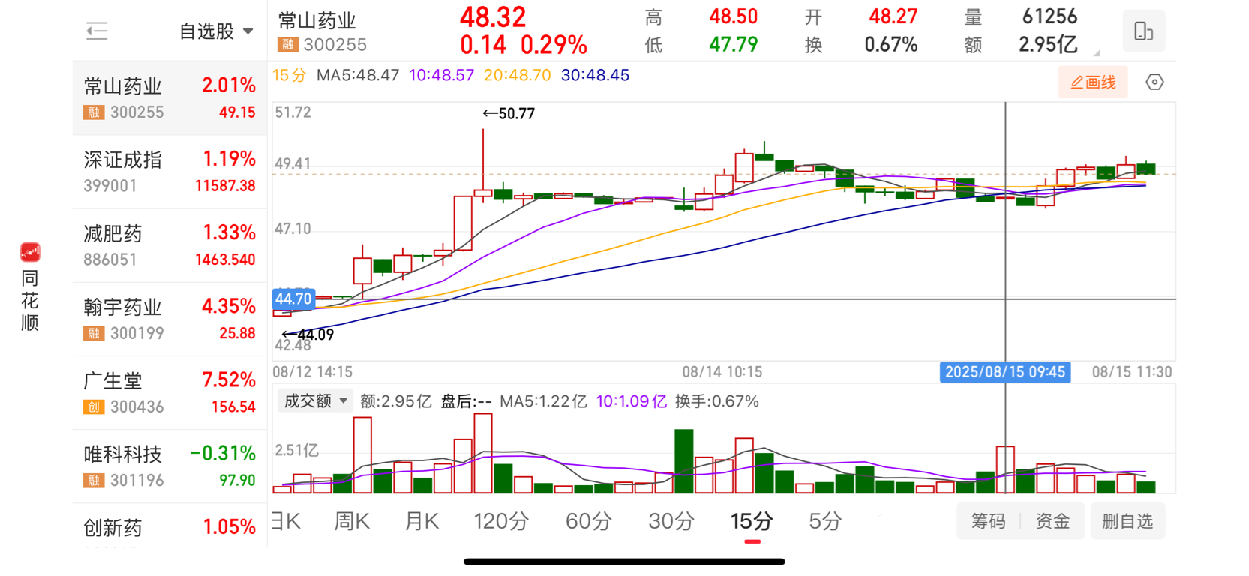1249x576 pixels.
Task: Select 减肥药 sector in watchlist
Action: point(170,245)
